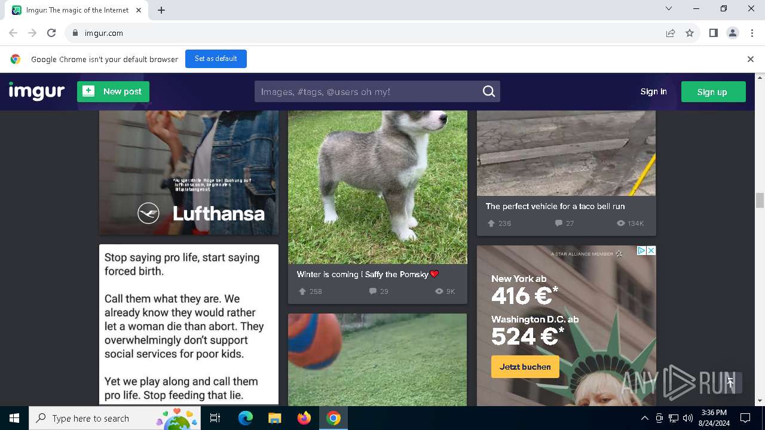Click scrollbar down arrow
The width and height of the screenshot is (765, 430).
click(x=760, y=401)
